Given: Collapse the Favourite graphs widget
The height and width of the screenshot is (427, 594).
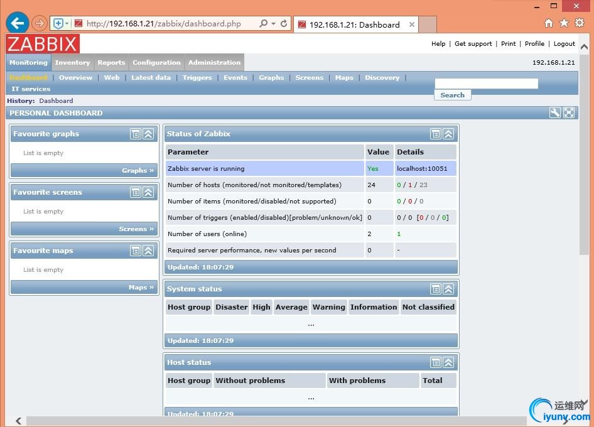Looking at the screenshot, I should pyautogui.click(x=148, y=134).
